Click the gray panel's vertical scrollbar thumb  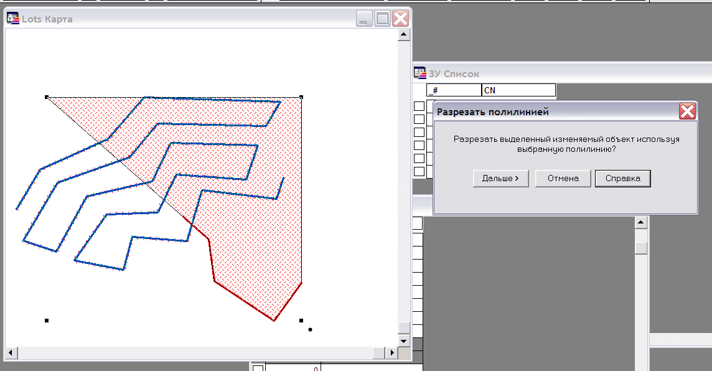[x=640, y=248]
